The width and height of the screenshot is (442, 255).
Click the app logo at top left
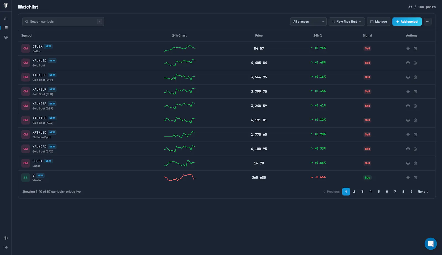coord(6,6)
